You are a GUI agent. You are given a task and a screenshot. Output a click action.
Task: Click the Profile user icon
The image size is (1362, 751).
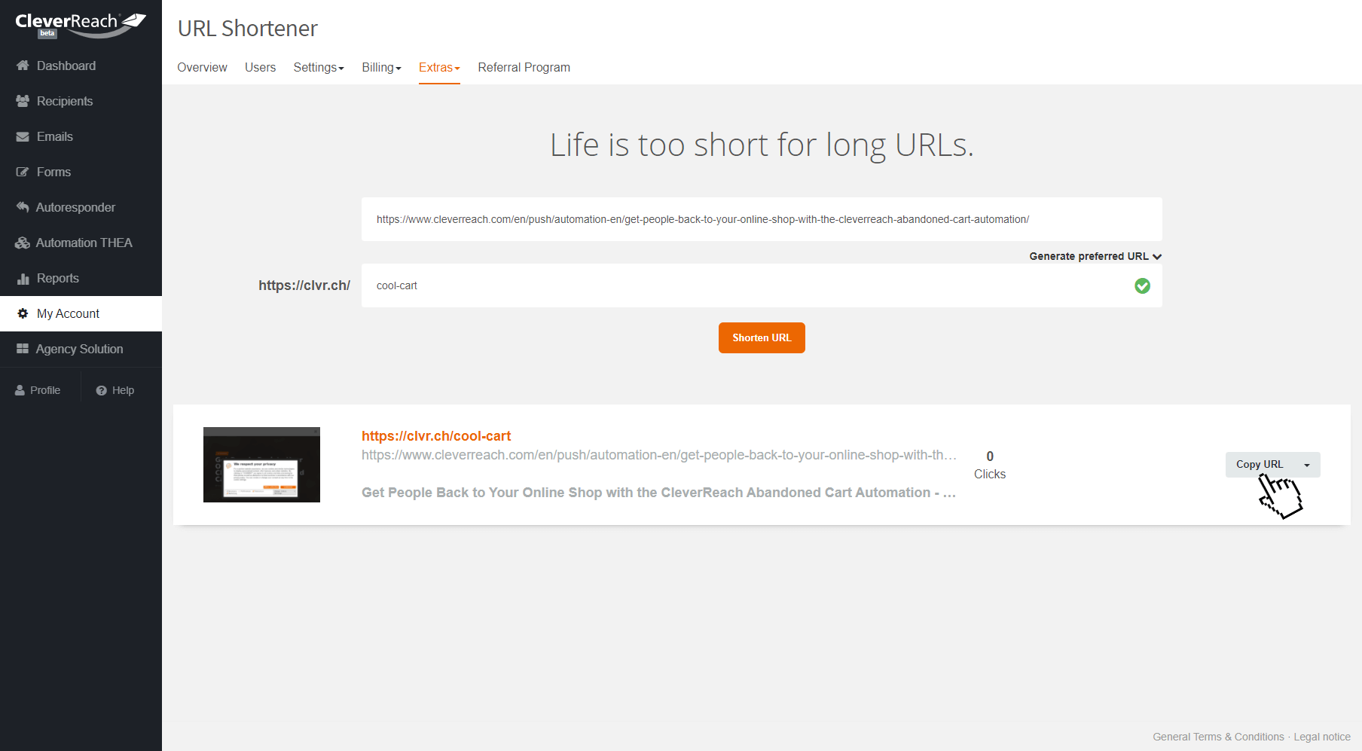20,390
